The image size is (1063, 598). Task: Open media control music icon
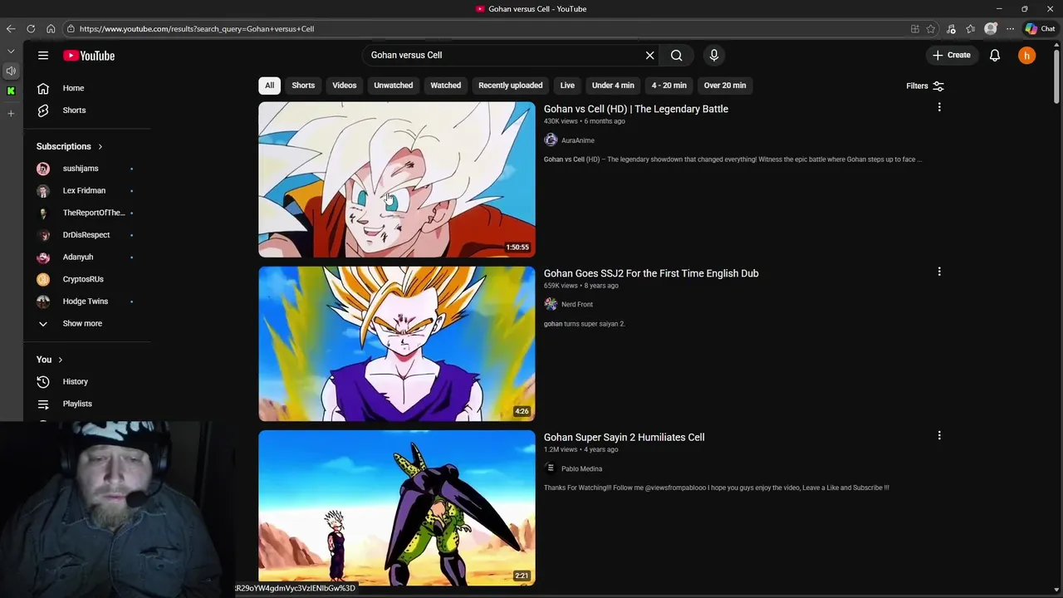point(951,29)
